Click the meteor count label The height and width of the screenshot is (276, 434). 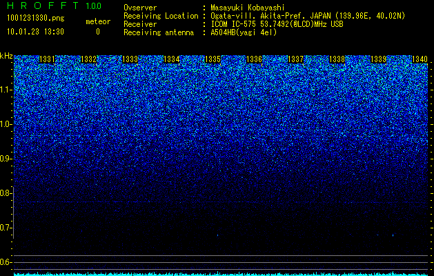(x=98, y=21)
